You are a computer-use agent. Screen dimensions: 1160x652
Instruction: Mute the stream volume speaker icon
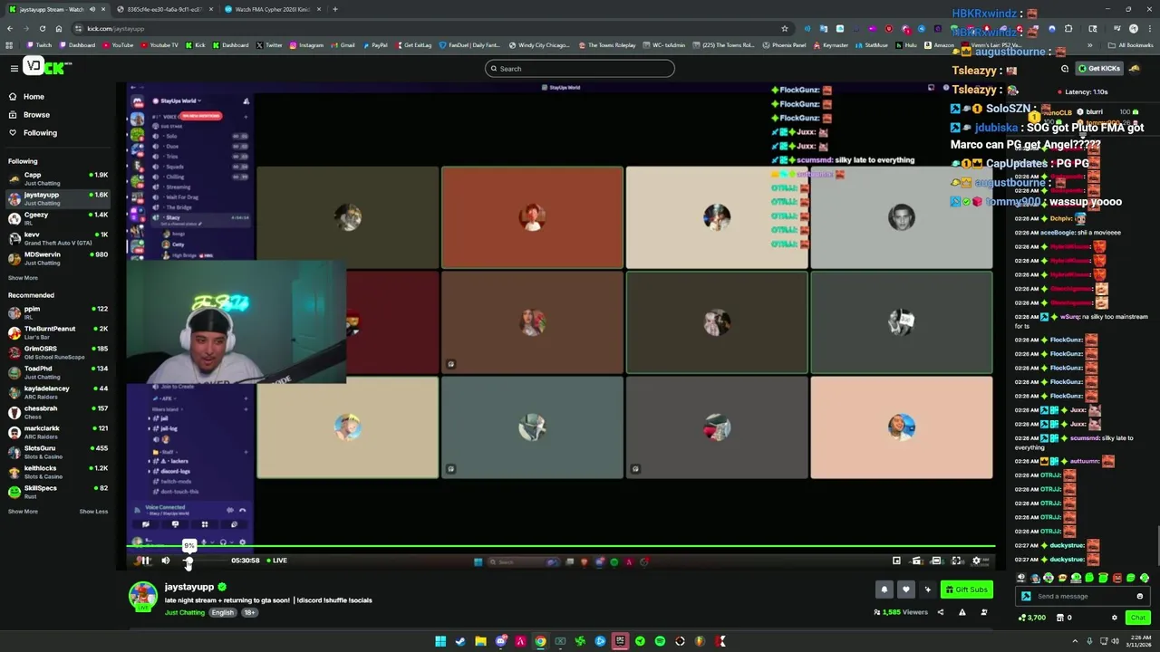pyautogui.click(x=166, y=561)
